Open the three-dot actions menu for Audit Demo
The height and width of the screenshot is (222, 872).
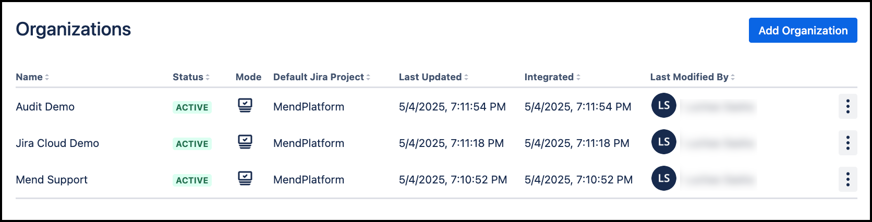point(847,106)
